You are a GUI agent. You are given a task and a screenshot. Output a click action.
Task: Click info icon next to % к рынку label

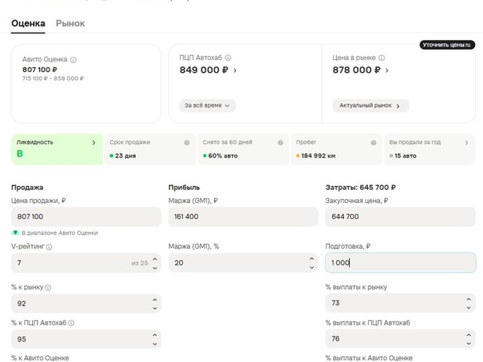click(48, 287)
